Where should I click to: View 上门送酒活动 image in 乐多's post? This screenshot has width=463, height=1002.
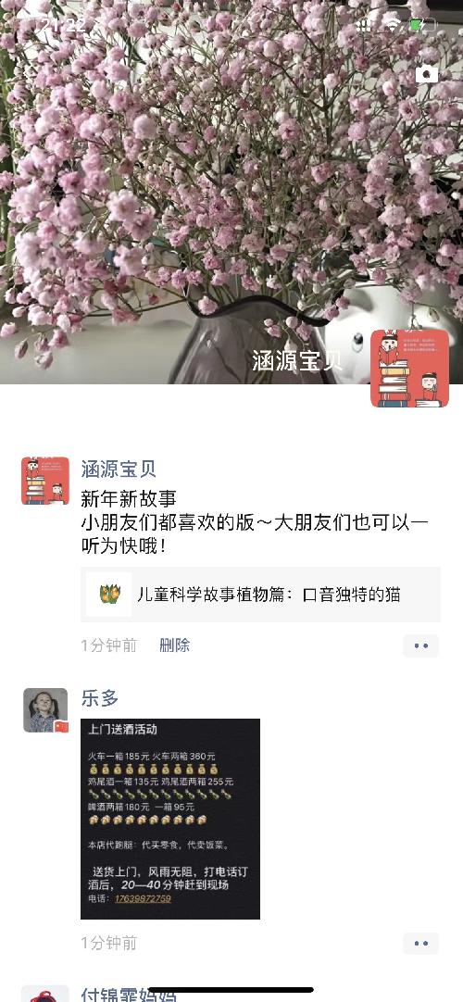click(x=169, y=819)
